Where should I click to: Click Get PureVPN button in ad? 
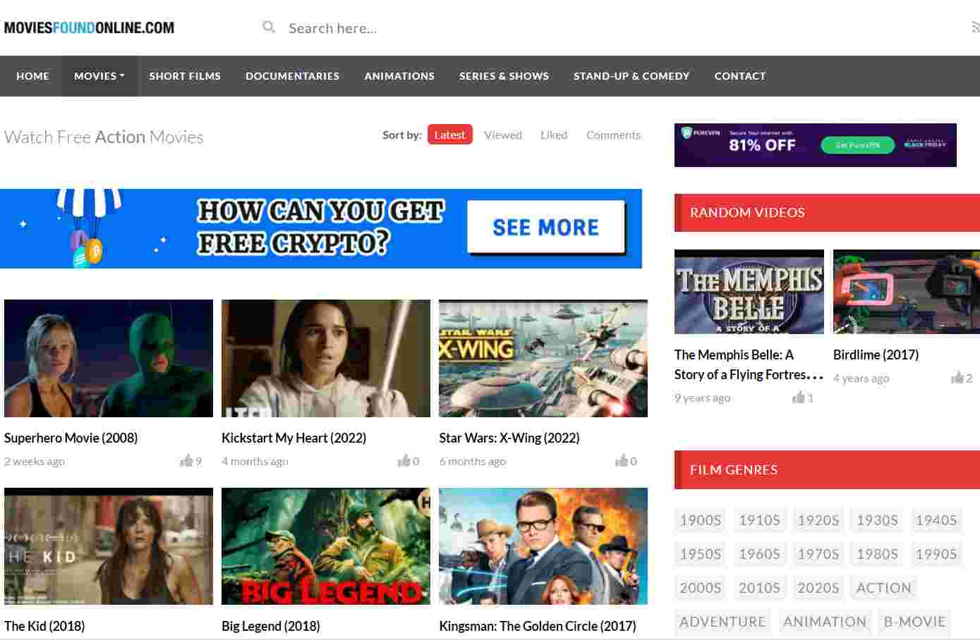pyautogui.click(x=857, y=145)
